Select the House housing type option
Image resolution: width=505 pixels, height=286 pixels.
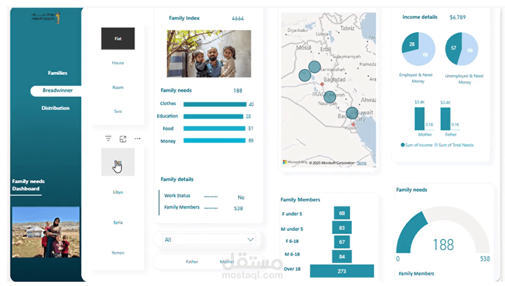click(x=118, y=63)
